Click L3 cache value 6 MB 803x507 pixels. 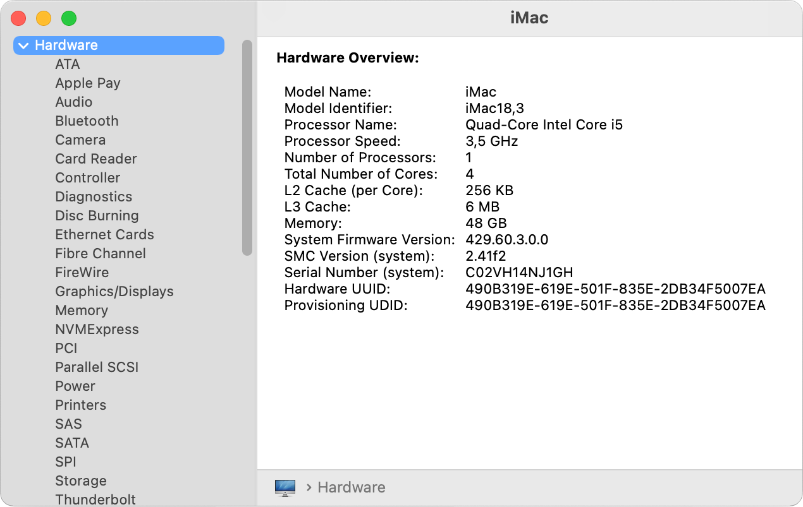[x=482, y=207]
